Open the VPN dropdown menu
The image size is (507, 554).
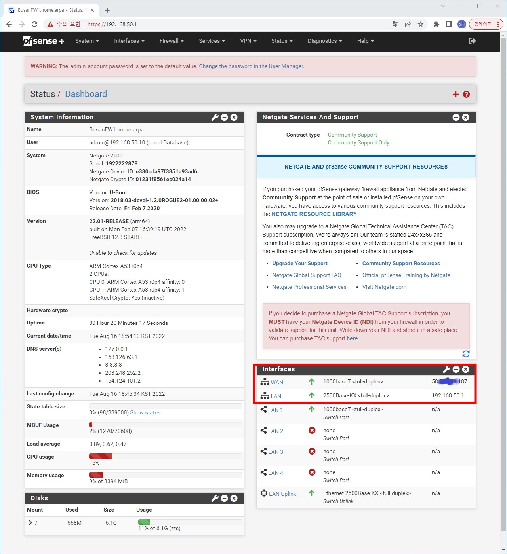(x=248, y=41)
